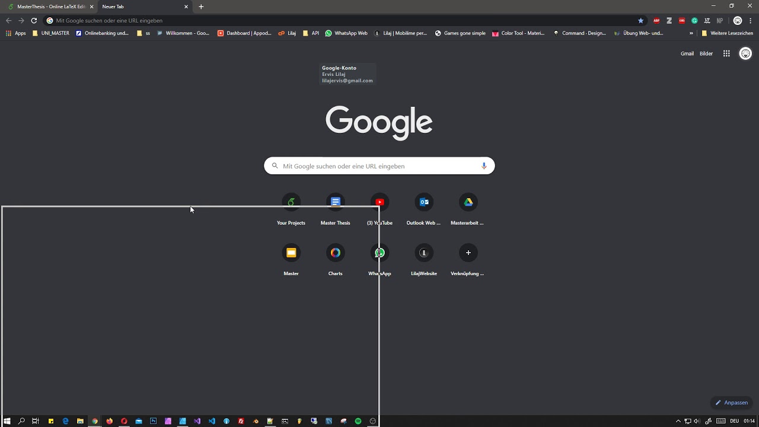This screenshot has width=759, height=427.
Task: Select the Neuer Tab tab
Action: pyautogui.click(x=143, y=7)
